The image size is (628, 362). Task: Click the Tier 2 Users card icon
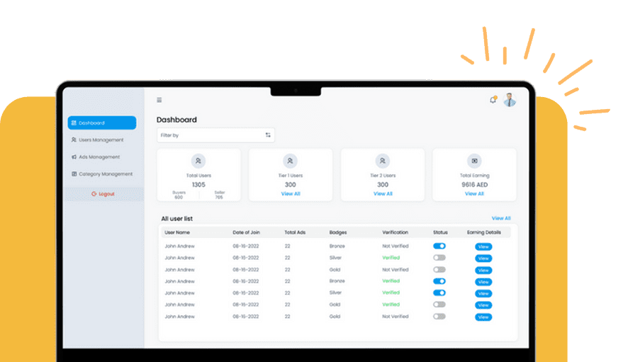point(383,161)
